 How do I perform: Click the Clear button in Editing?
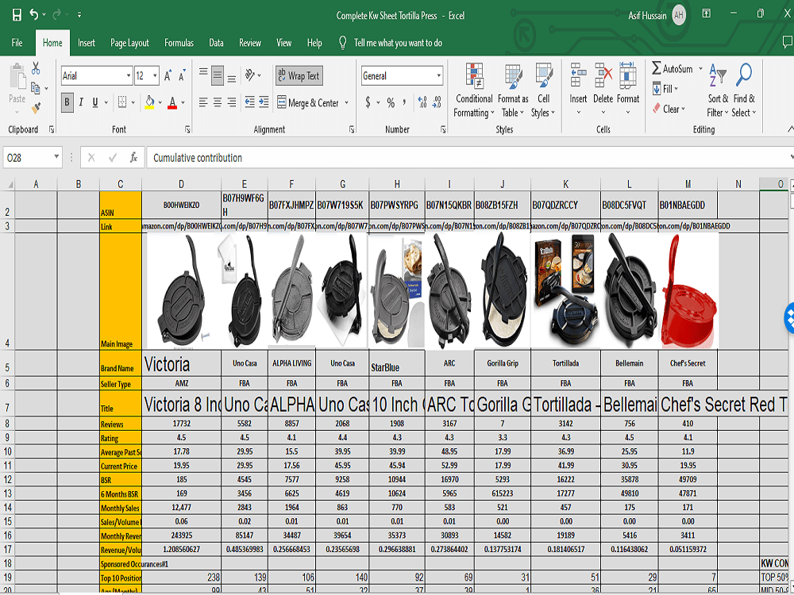[669, 109]
